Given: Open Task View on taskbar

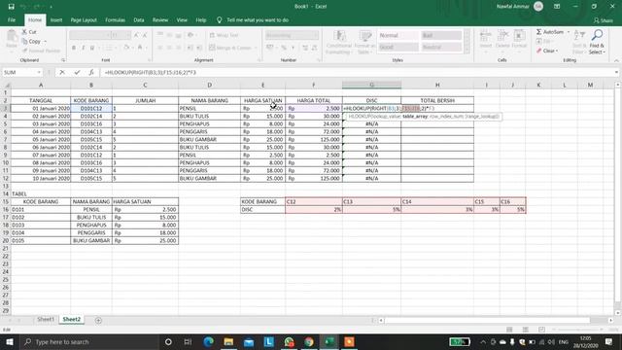Looking at the screenshot, I should coord(188,341).
